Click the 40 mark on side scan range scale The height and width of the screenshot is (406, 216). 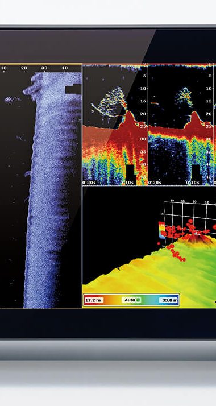click(x=65, y=68)
